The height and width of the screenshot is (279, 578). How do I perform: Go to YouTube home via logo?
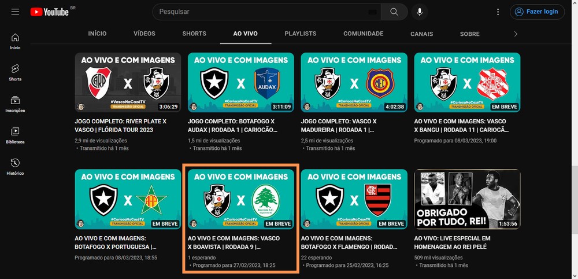pos(50,12)
